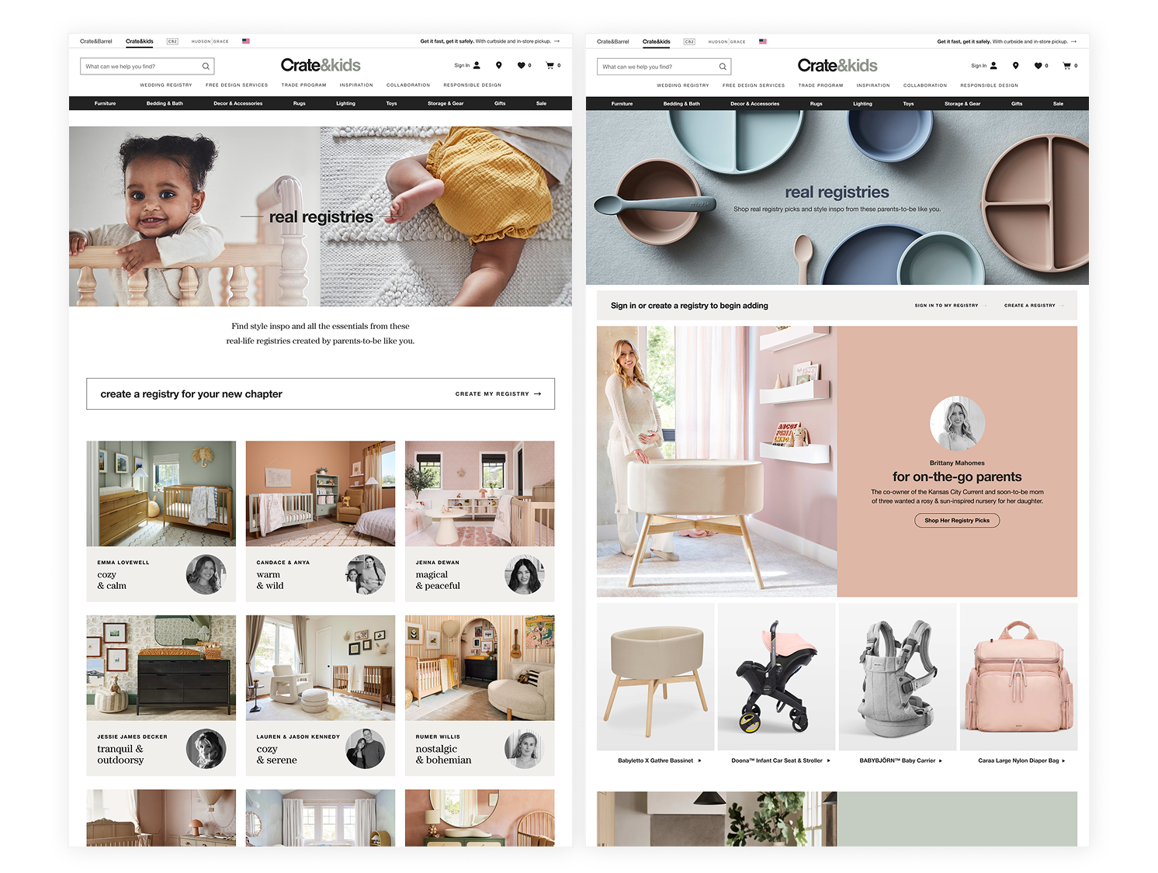Click the account person icon in the left page
This screenshot has width=1158, height=873.
pyautogui.click(x=477, y=65)
